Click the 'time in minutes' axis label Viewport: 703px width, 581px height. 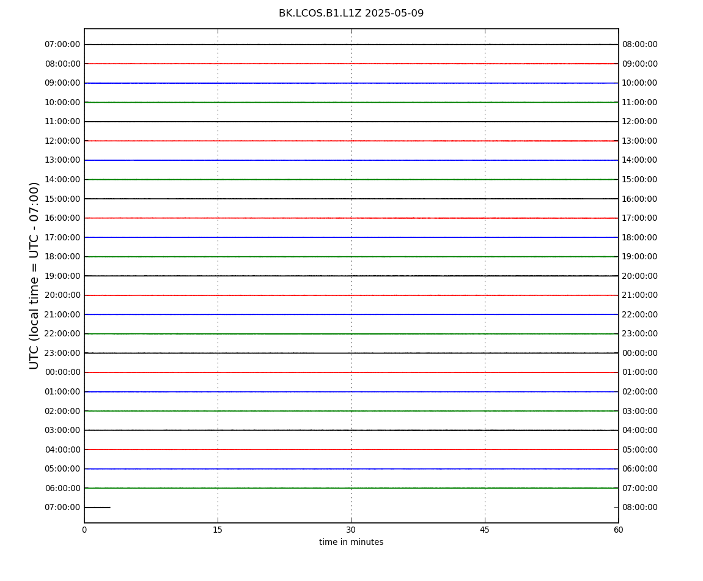pos(351,542)
